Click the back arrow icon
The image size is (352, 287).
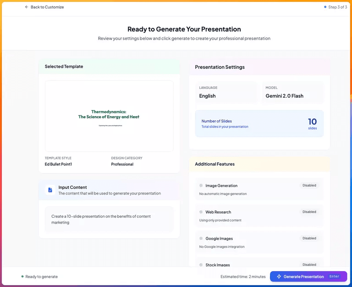click(26, 7)
